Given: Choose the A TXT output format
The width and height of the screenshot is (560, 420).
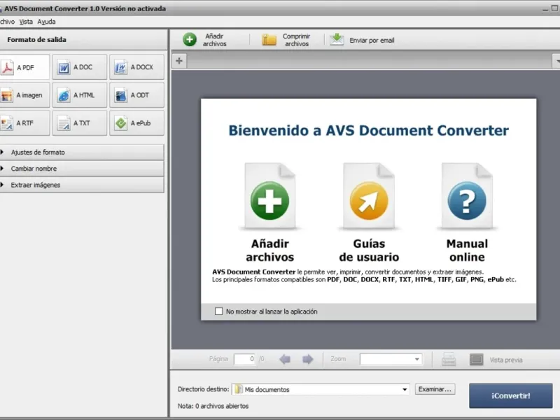Looking at the screenshot, I should point(80,123).
